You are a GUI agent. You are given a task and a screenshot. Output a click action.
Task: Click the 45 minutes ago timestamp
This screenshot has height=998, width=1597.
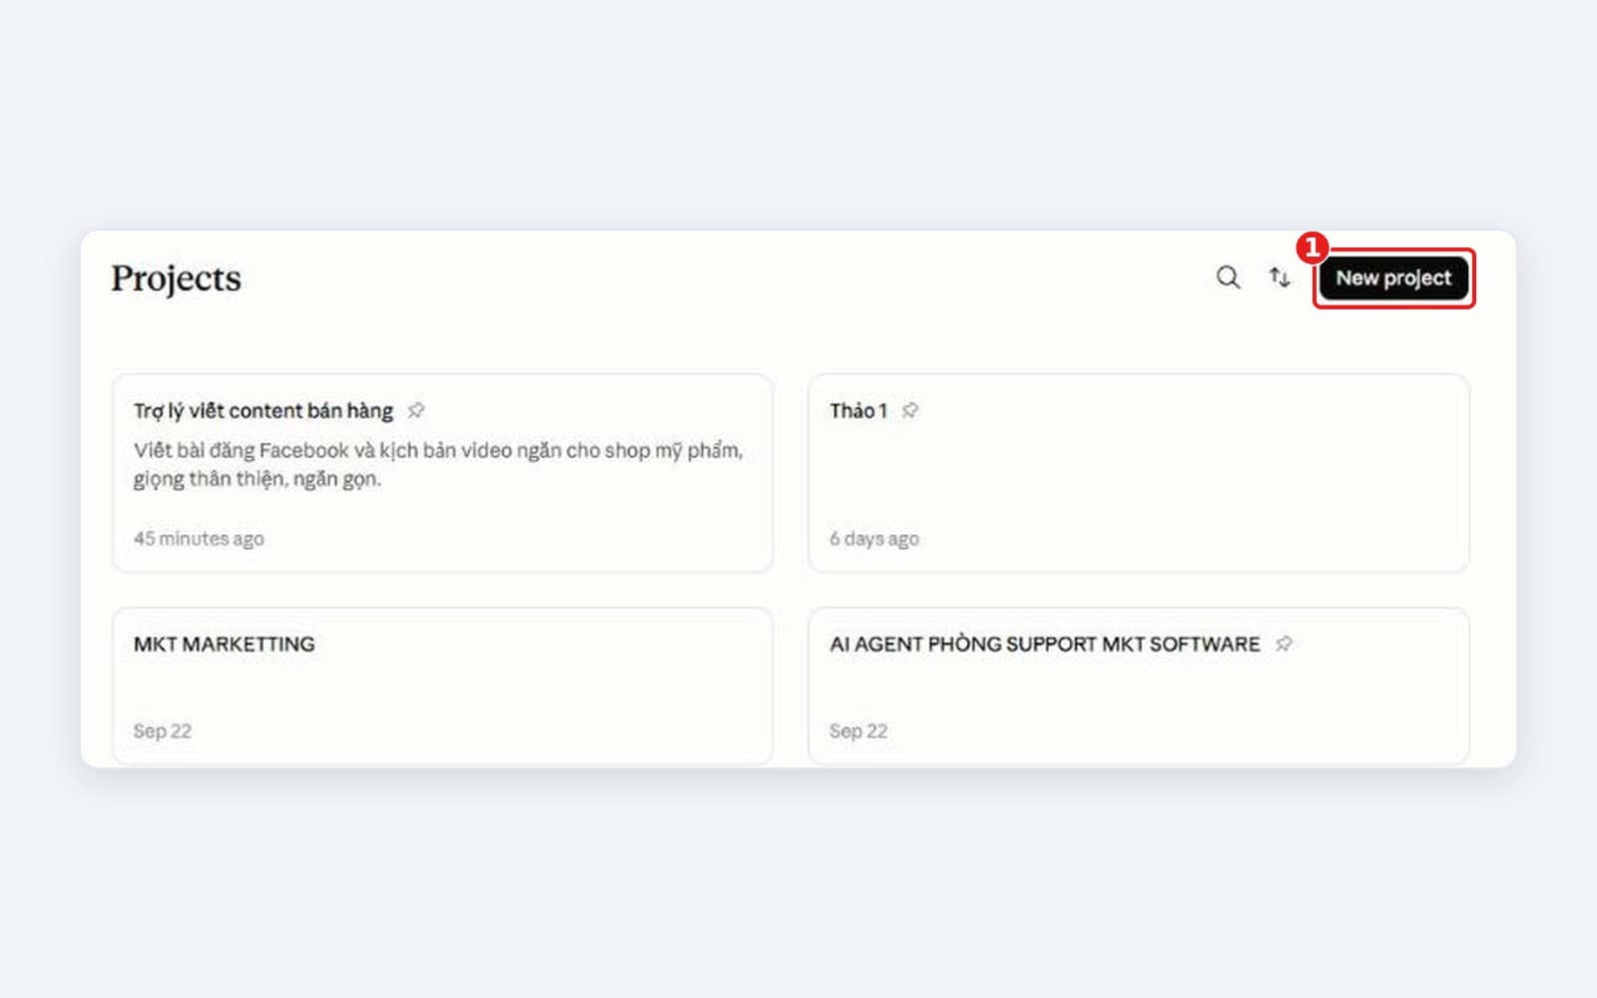(x=199, y=539)
